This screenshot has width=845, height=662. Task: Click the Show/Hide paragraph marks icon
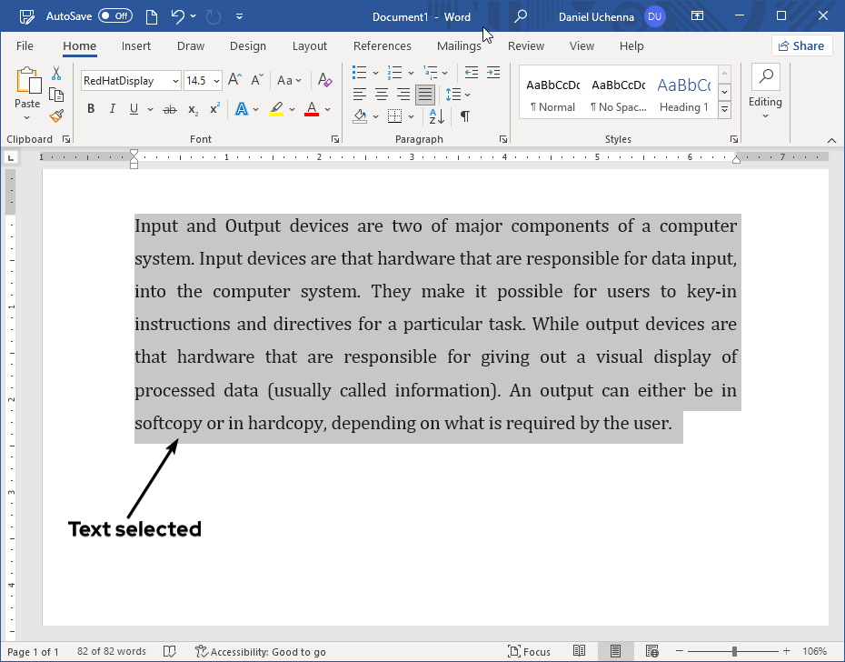(465, 115)
